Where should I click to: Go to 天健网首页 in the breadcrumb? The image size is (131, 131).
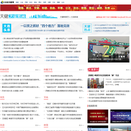[64, 17]
